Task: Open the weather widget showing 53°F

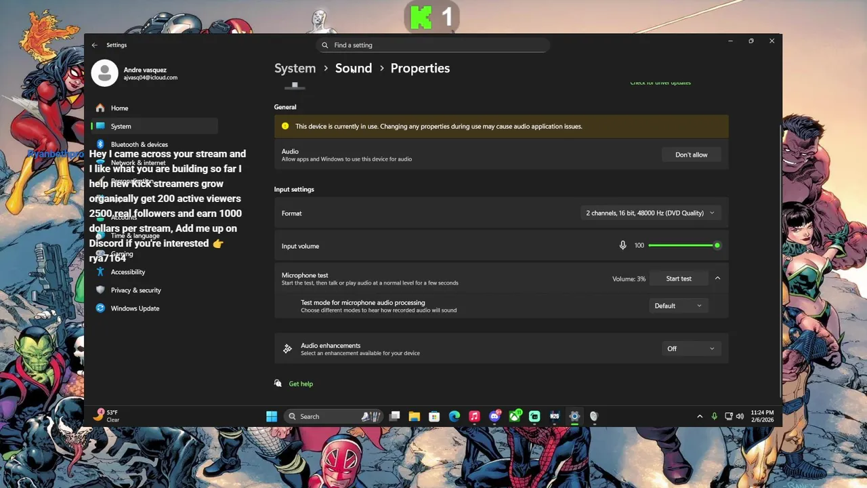Action: (x=108, y=415)
